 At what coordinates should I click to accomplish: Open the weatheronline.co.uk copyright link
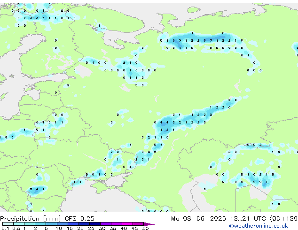(x=258, y=226)
